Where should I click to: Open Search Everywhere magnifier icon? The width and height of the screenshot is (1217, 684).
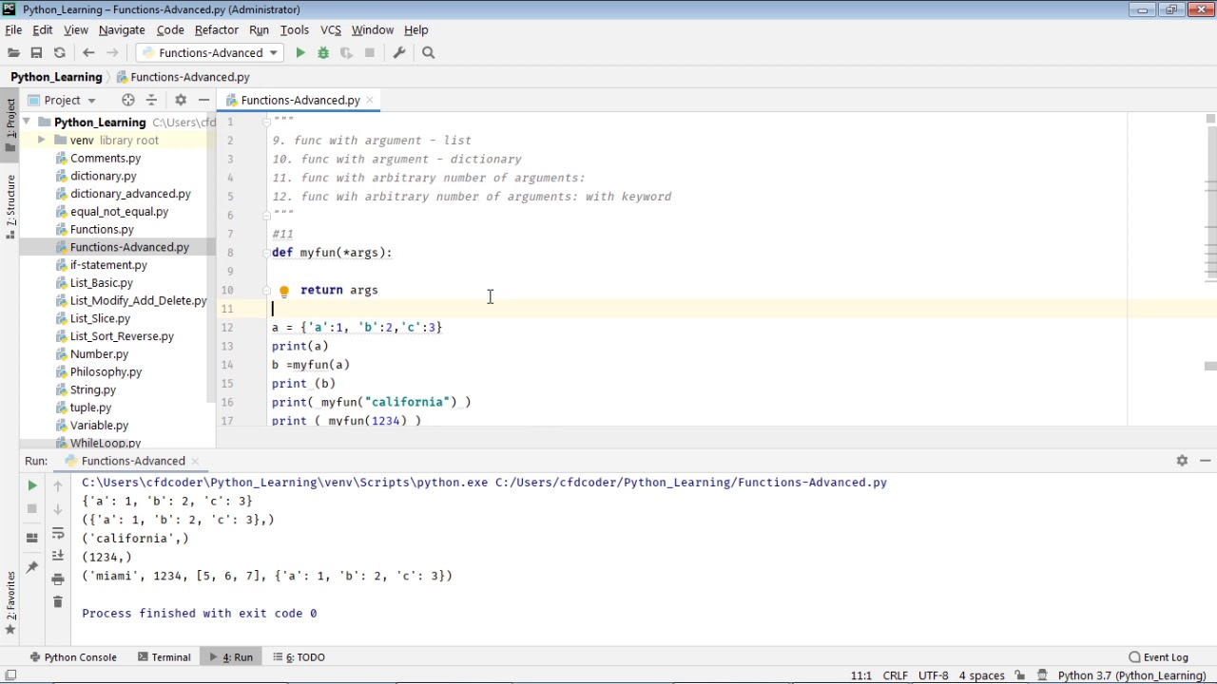428,53
